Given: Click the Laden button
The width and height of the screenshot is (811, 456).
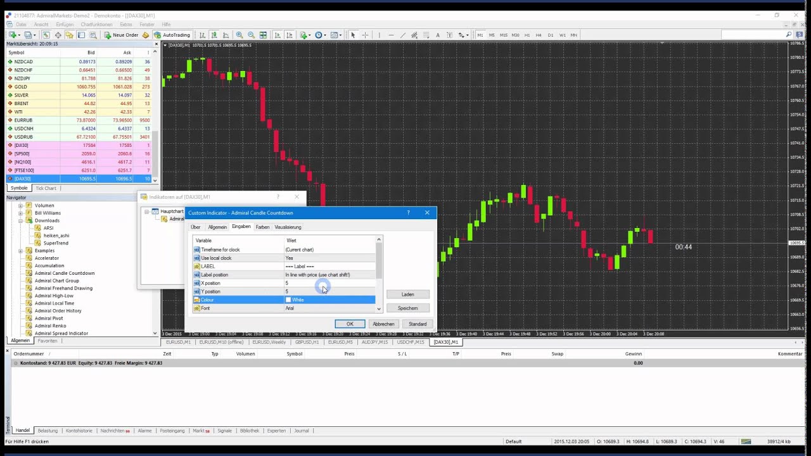Looking at the screenshot, I should [408, 294].
